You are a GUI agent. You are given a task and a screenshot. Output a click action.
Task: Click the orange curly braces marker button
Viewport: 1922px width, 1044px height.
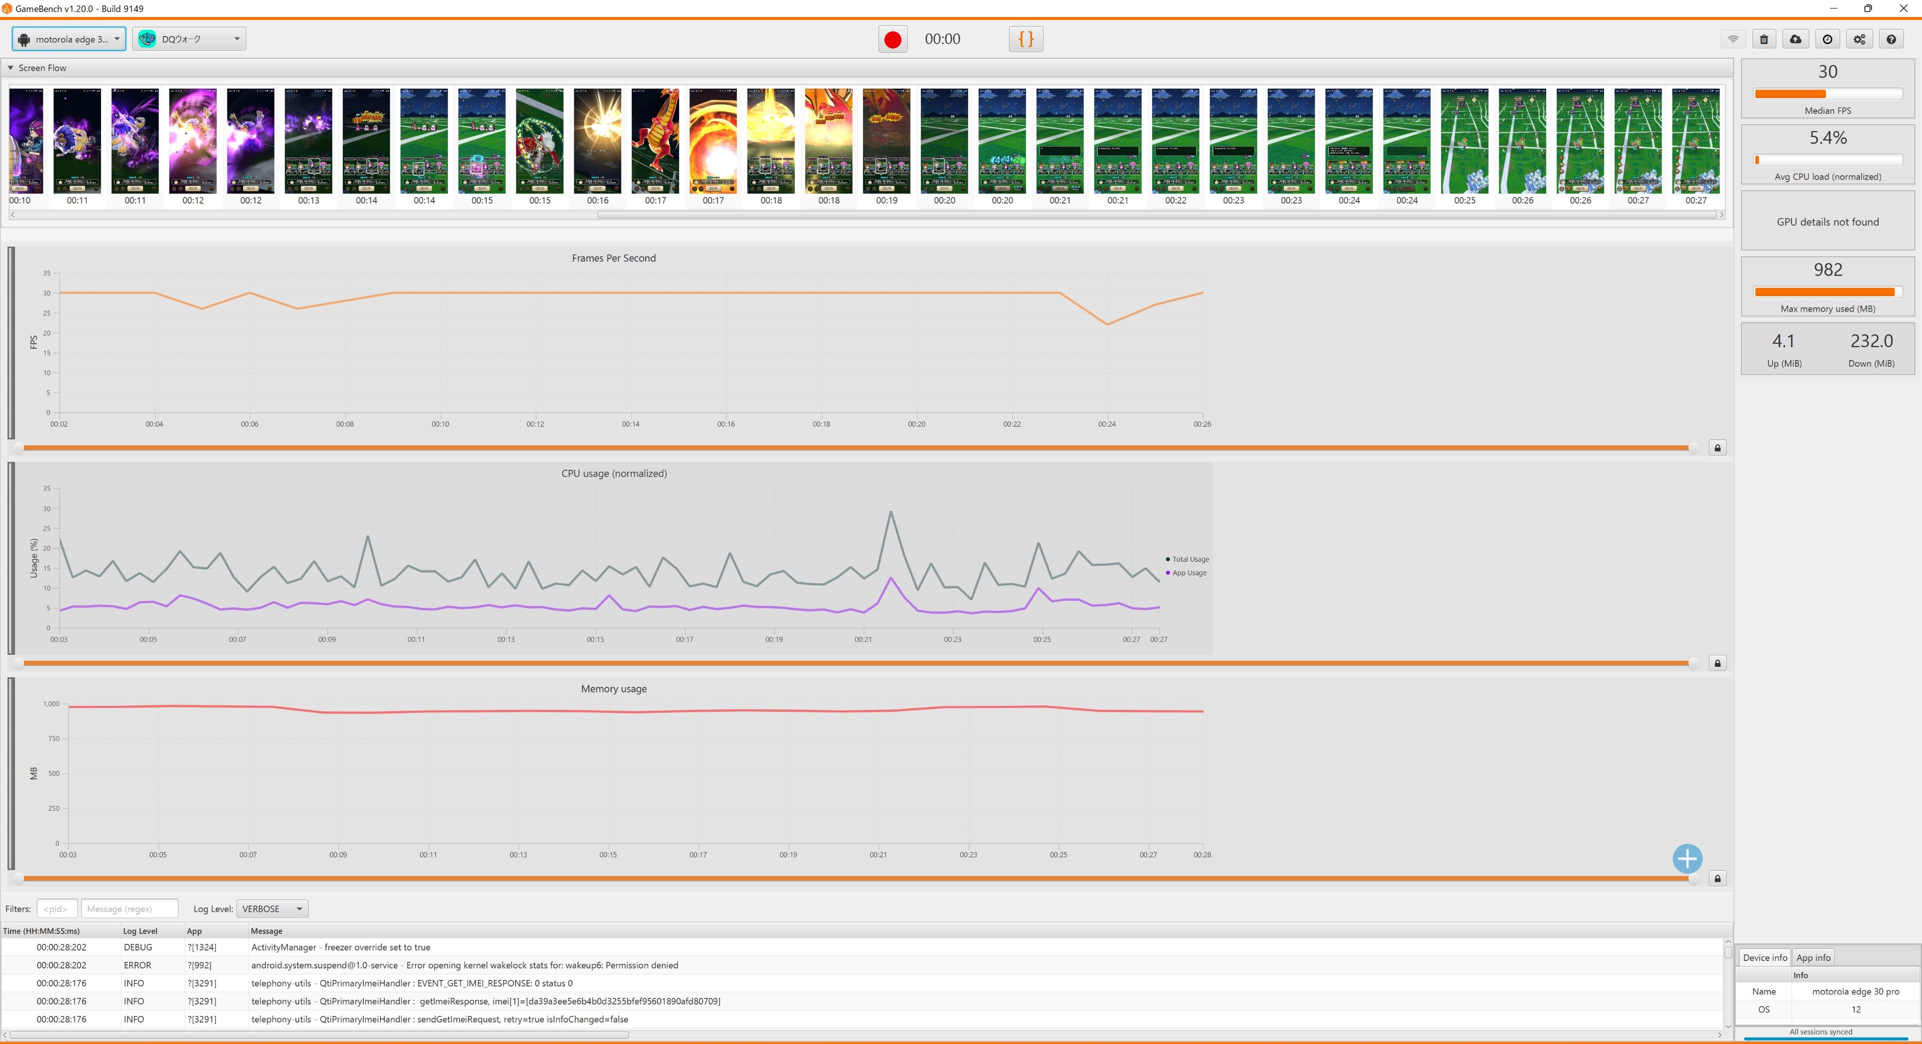pos(1026,40)
